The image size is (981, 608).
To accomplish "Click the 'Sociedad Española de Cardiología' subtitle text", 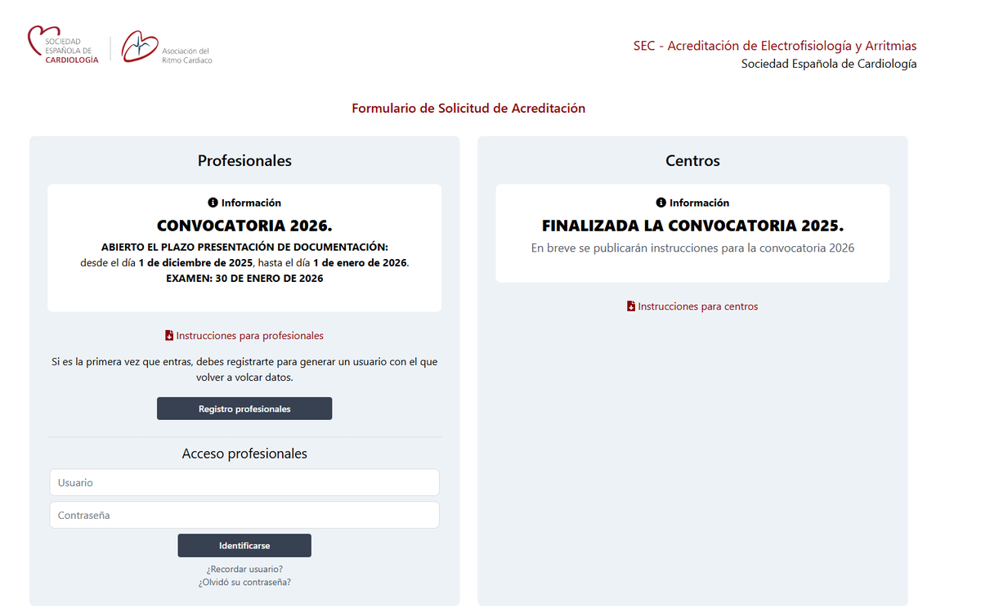I will coord(829,64).
